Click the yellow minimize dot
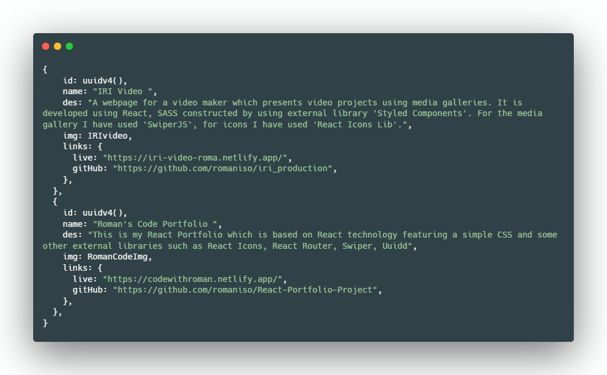607x375 pixels. pyautogui.click(x=57, y=46)
